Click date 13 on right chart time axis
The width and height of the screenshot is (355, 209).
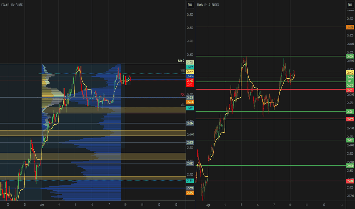[x=341, y=205]
